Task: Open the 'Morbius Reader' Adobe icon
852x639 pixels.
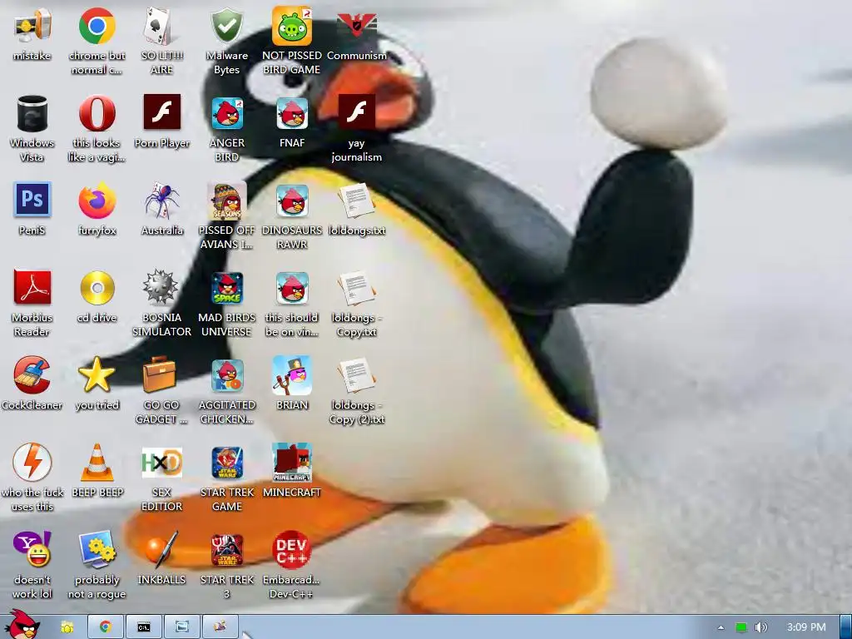Action: pyautogui.click(x=32, y=287)
